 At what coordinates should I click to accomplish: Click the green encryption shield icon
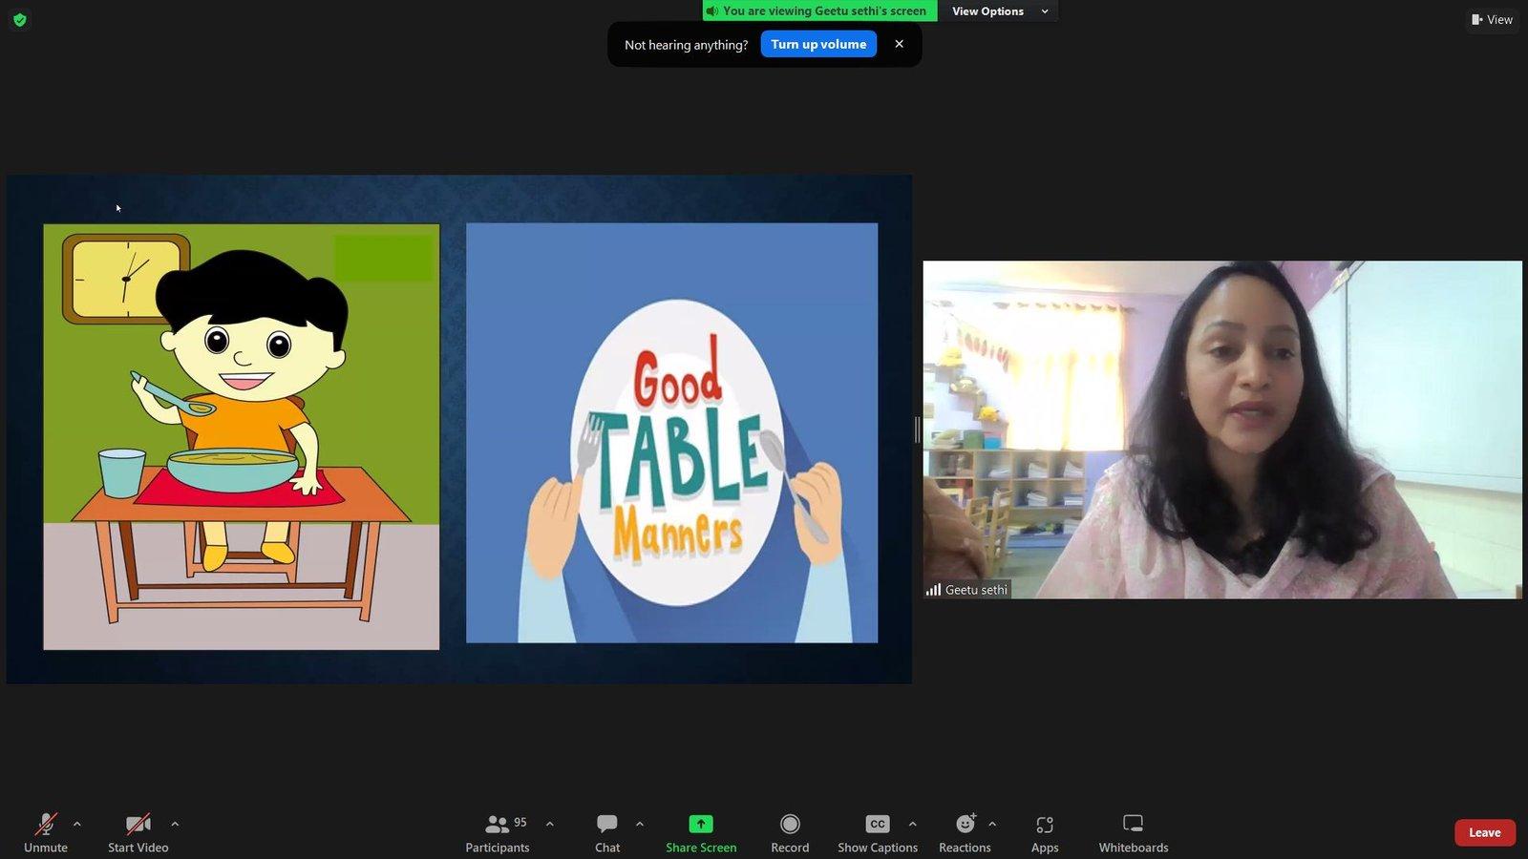20,19
